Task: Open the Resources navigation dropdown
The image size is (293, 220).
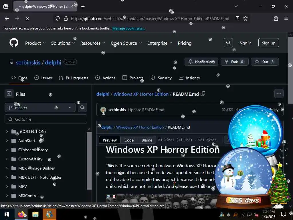Action: (x=93, y=43)
